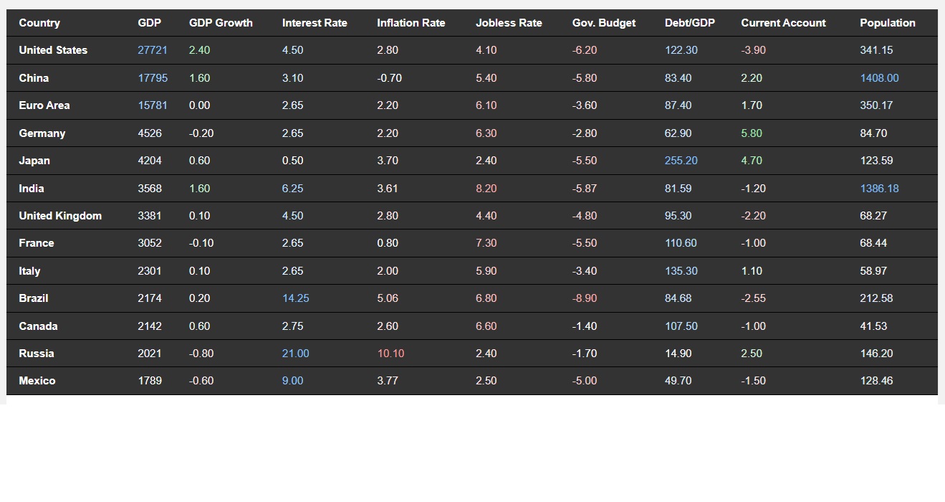Open the China country link

click(x=34, y=78)
